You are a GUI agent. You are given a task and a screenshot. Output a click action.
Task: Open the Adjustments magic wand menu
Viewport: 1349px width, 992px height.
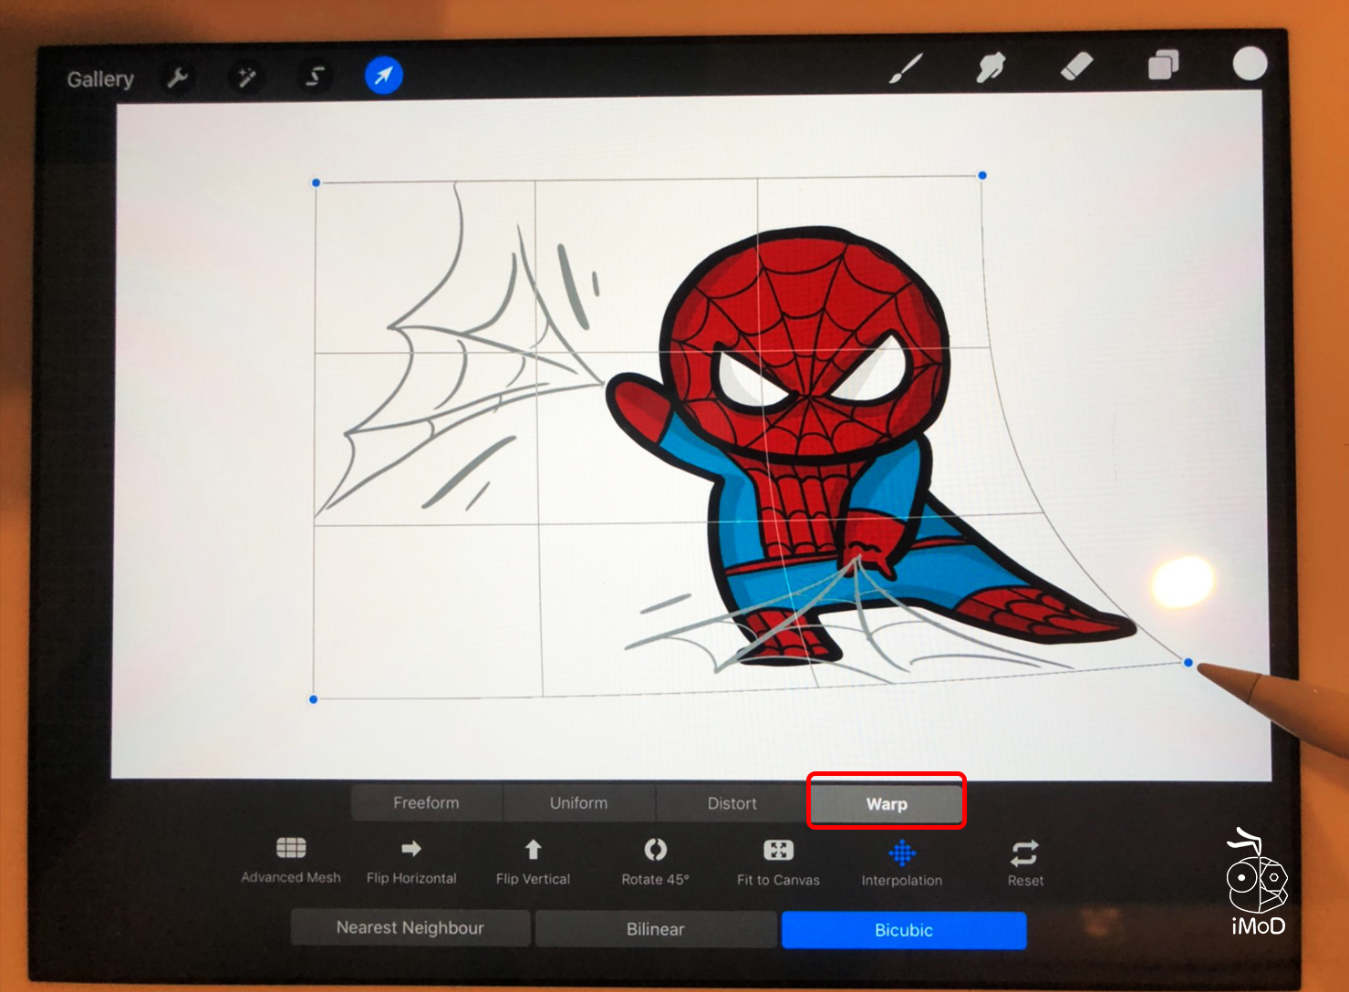click(x=246, y=77)
